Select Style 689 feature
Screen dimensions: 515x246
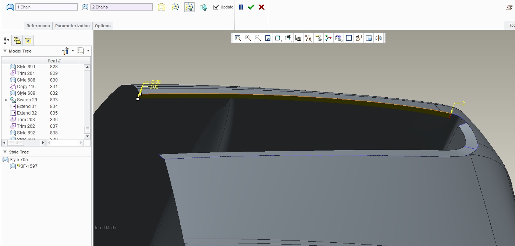pos(26,93)
